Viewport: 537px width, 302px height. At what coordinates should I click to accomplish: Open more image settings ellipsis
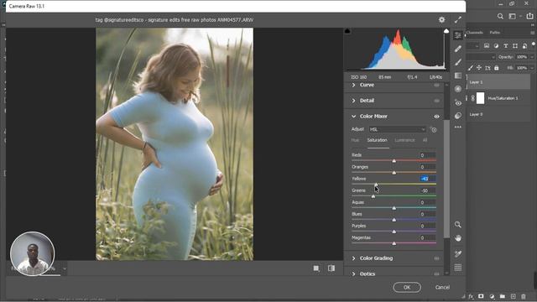pos(458,127)
